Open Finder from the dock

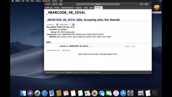(x=23, y=93)
